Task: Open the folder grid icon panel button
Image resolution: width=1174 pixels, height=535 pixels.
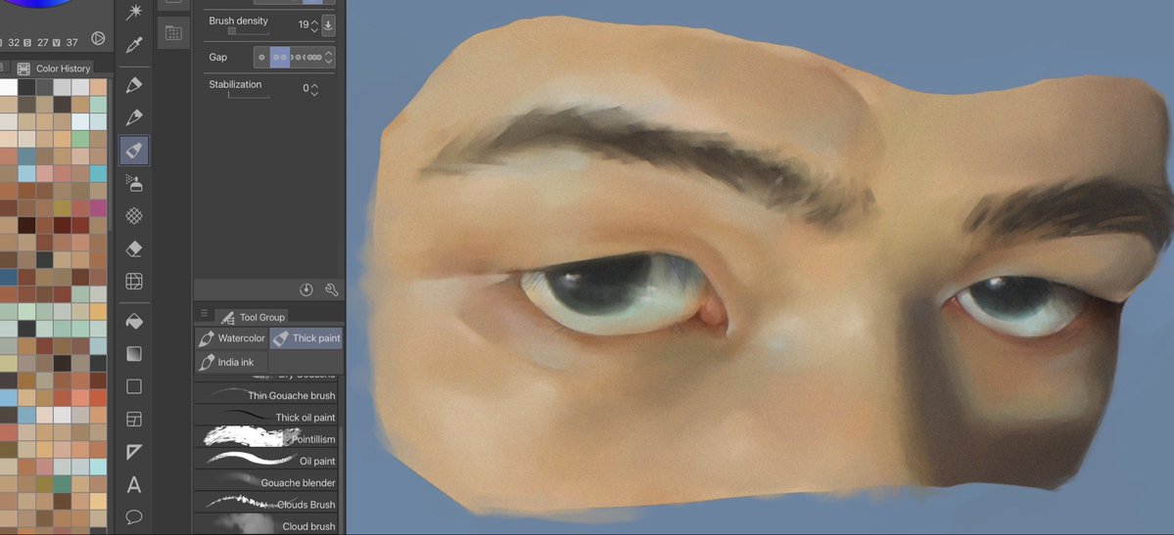Action: click(173, 33)
